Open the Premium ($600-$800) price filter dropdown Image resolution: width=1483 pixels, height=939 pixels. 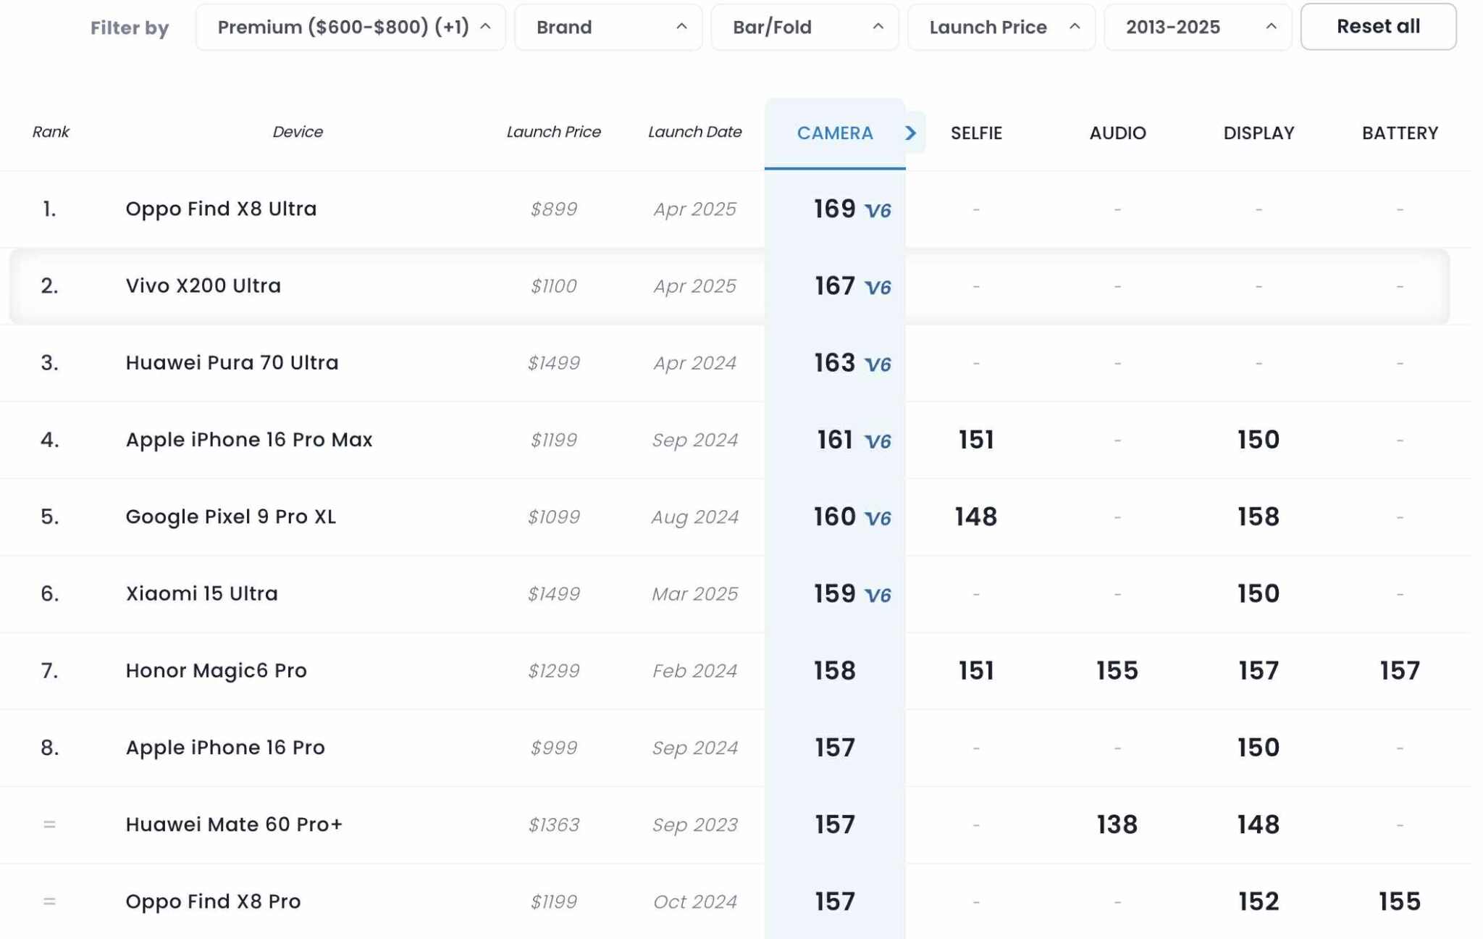350,27
